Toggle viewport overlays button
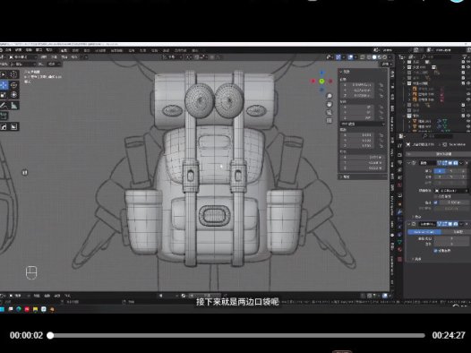The image size is (471, 353). click(350, 57)
